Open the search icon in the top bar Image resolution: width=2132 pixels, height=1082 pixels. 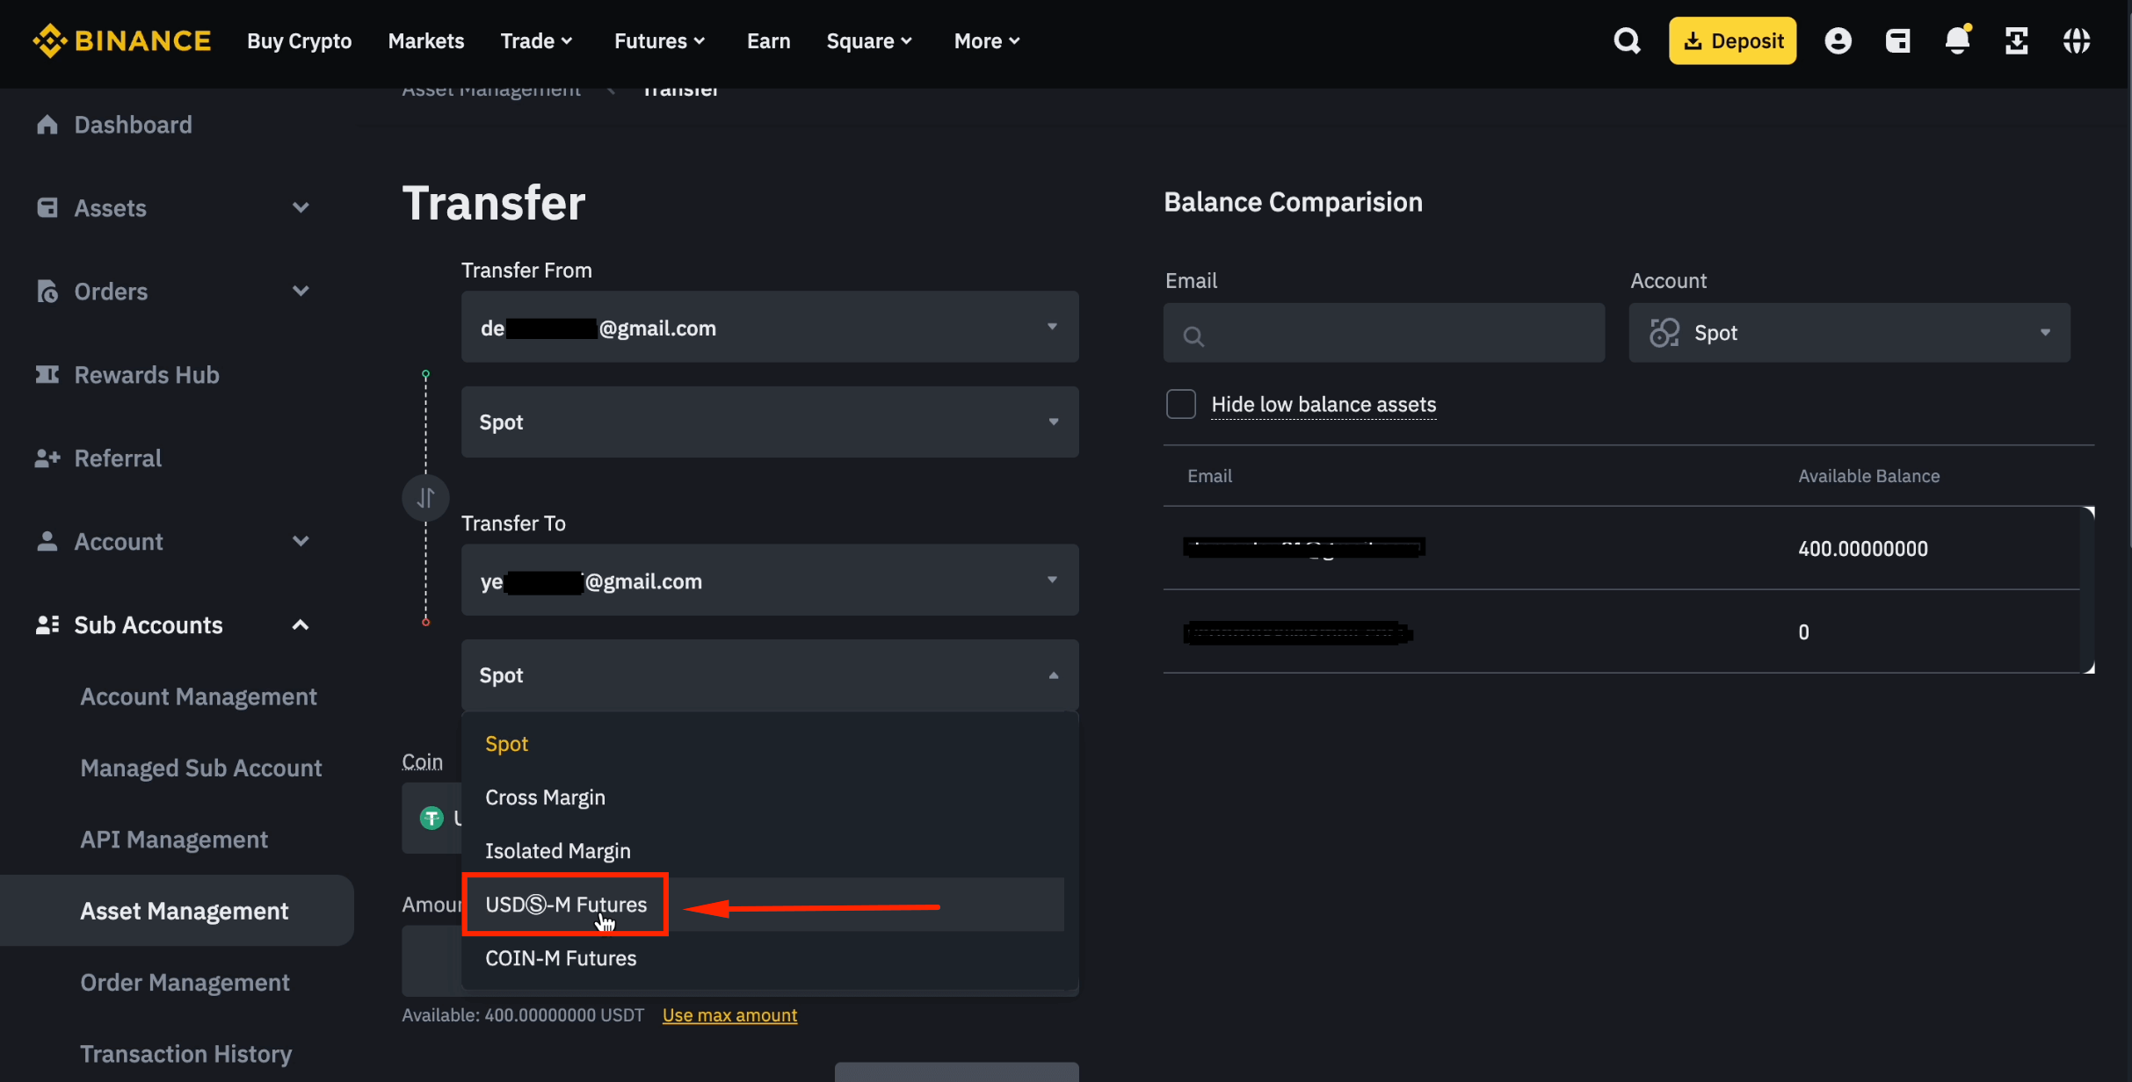point(1627,40)
